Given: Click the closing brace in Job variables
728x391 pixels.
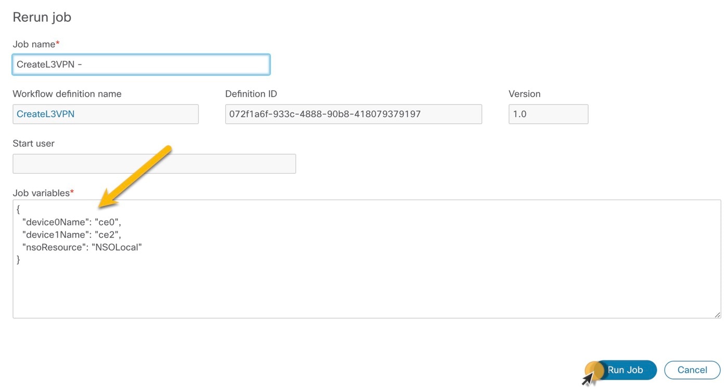Looking at the screenshot, I should [18, 259].
